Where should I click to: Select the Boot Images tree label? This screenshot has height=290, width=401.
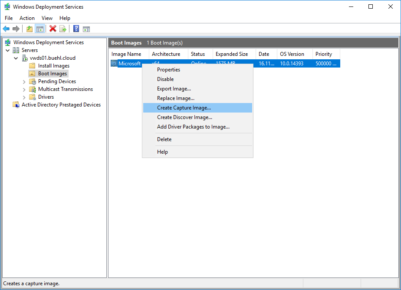pos(53,74)
